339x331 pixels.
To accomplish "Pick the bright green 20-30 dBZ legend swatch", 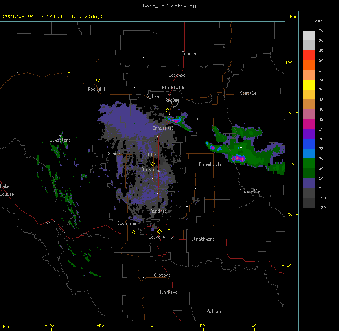I will pyautogui.click(x=309, y=164).
